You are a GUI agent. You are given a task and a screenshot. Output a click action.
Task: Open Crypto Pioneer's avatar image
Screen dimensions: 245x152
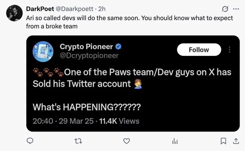(x=43, y=52)
